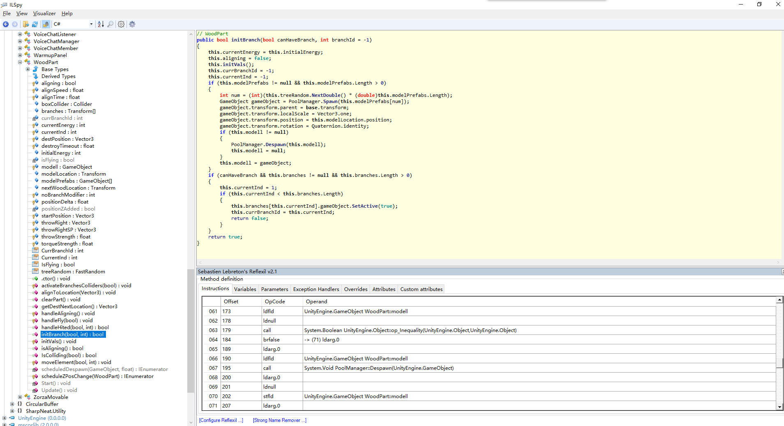Select the initVals() : void method
Viewport: 784px width, 426px height.
pyautogui.click(x=59, y=341)
